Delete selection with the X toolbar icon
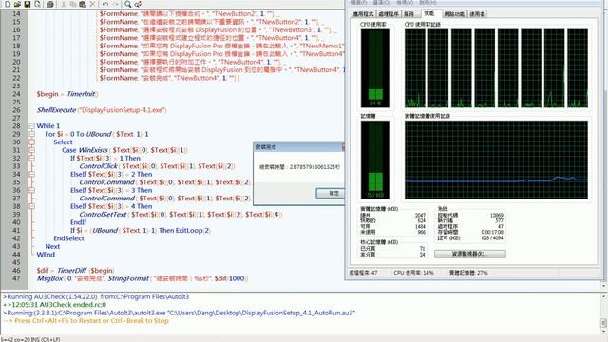Image resolution: width=608 pixels, height=342 pixels. point(92,4)
